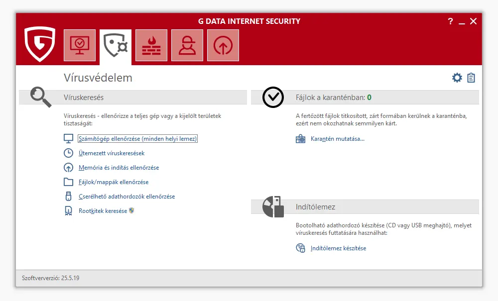Open the Firewall brick wall tab
The image size is (498, 301).
click(x=151, y=45)
